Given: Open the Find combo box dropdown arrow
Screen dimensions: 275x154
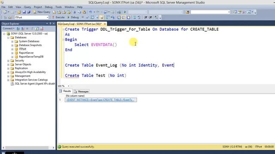Looking at the screenshot, I should tap(229, 12).
